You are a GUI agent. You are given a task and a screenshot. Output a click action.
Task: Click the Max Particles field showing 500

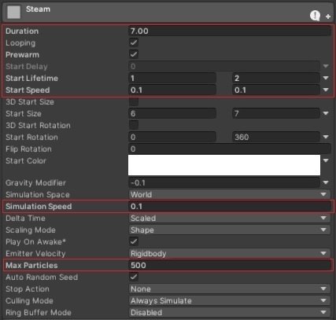pyautogui.click(x=230, y=265)
